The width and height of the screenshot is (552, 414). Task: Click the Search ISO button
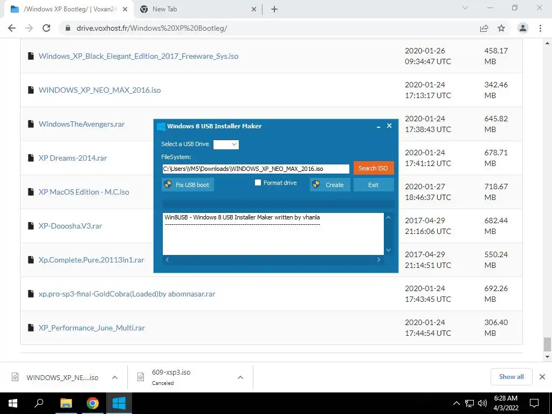[x=373, y=168]
